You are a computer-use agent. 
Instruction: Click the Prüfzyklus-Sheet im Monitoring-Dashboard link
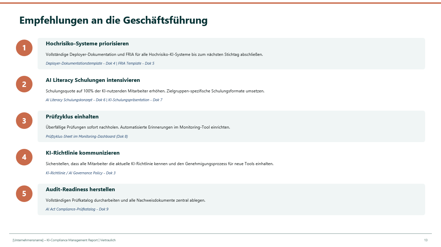(x=86, y=136)
